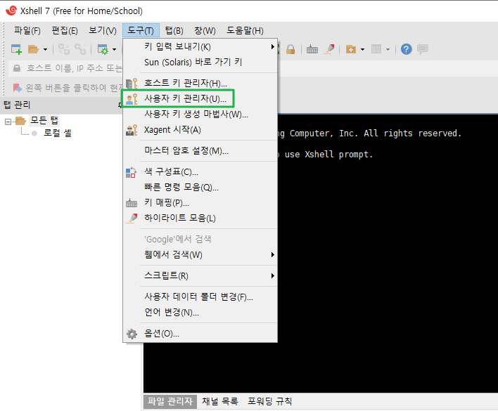The width and height of the screenshot is (498, 411).
Task: Open 사용자 키 관리자(U)...
Action: [200, 98]
